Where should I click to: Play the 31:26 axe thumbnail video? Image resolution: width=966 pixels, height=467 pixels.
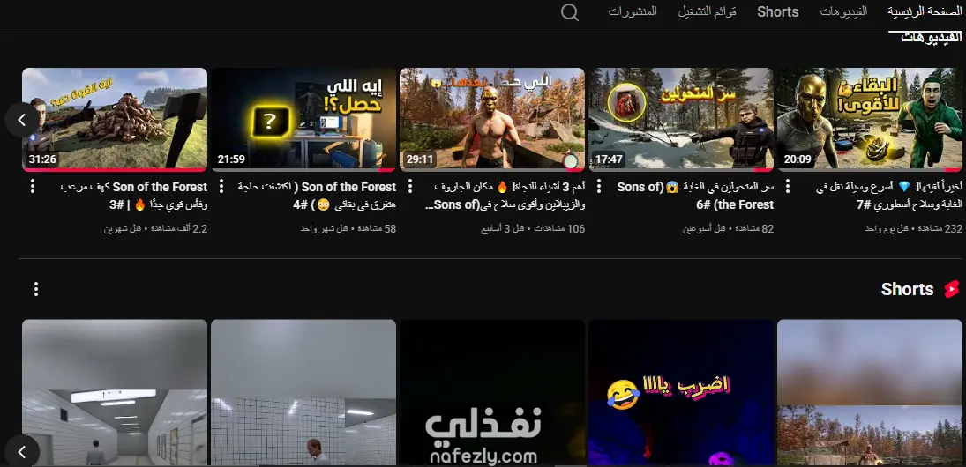point(115,119)
